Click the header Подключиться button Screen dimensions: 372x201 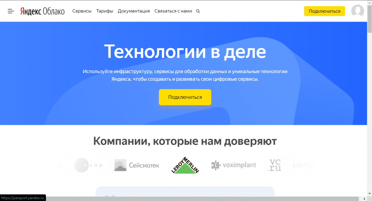tap(324, 11)
